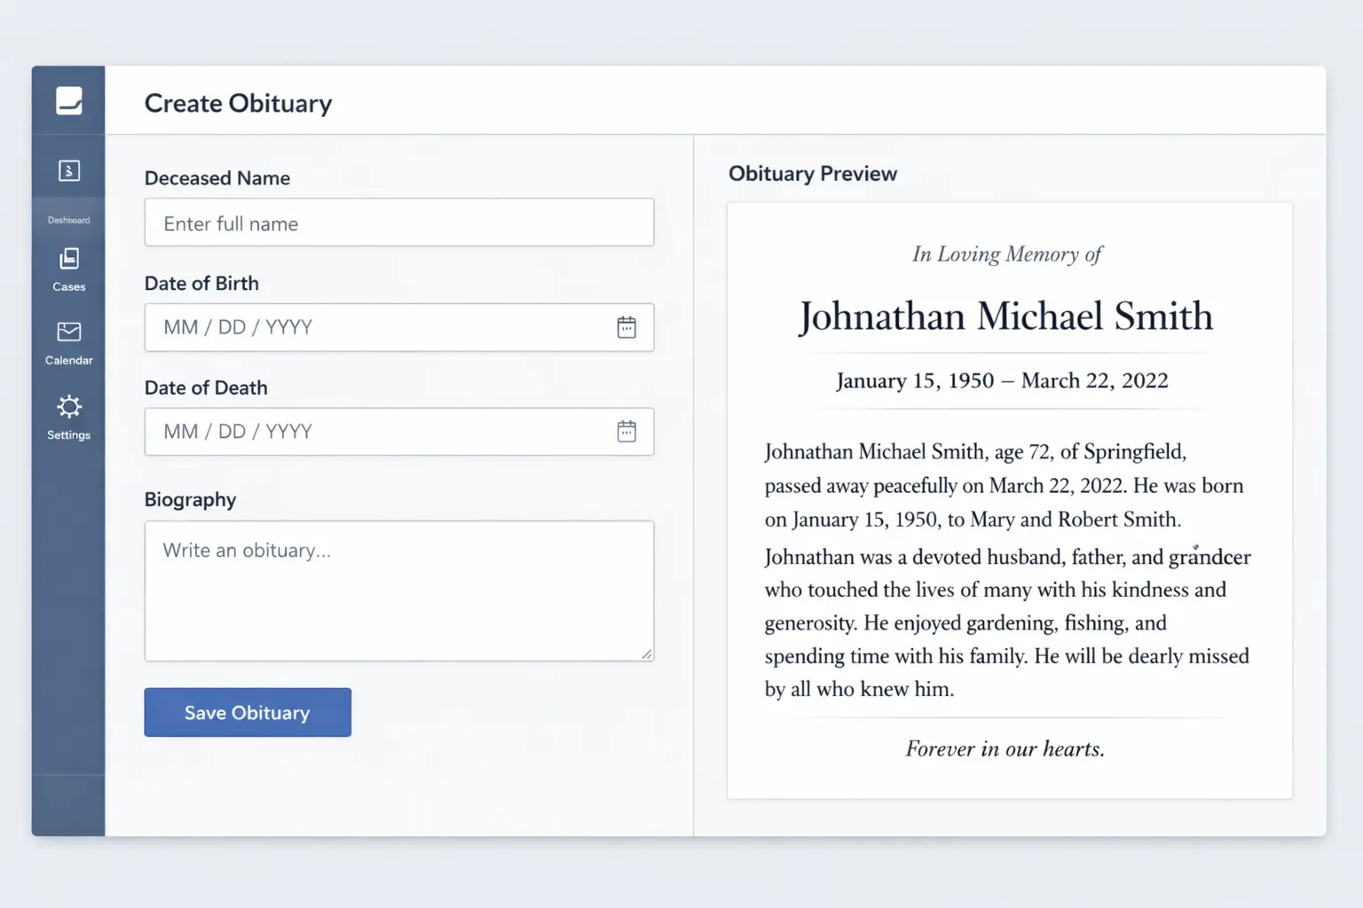Open Settings via the gear icon
This screenshot has height=908, width=1363.
68,407
